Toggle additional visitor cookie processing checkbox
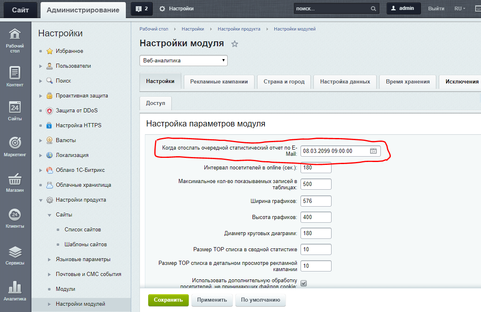Screen dimensions: 481x312 coord(304,283)
